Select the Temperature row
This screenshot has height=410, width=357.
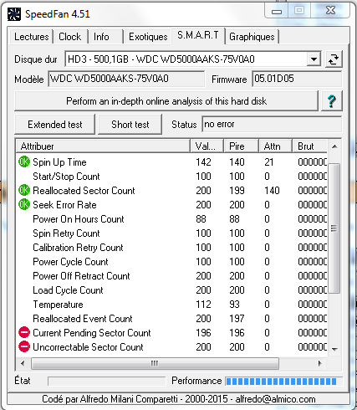(172, 305)
